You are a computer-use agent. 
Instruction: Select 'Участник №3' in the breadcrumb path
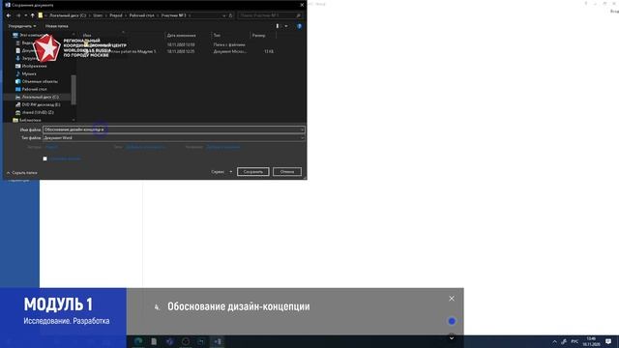[174, 15]
